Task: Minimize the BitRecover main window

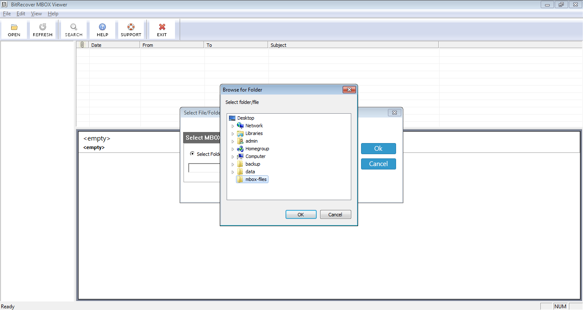Action: [x=548, y=5]
